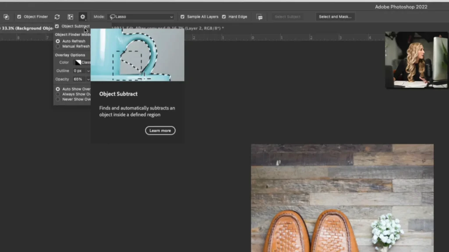
Task: Select Never Show Overlay radio button
Action: pyautogui.click(x=58, y=99)
